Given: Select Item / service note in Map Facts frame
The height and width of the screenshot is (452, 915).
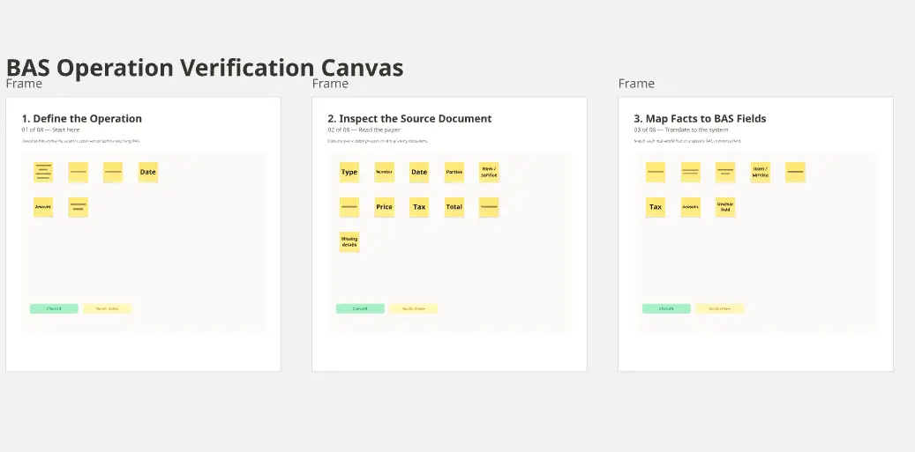Looking at the screenshot, I should tap(761, 172).
